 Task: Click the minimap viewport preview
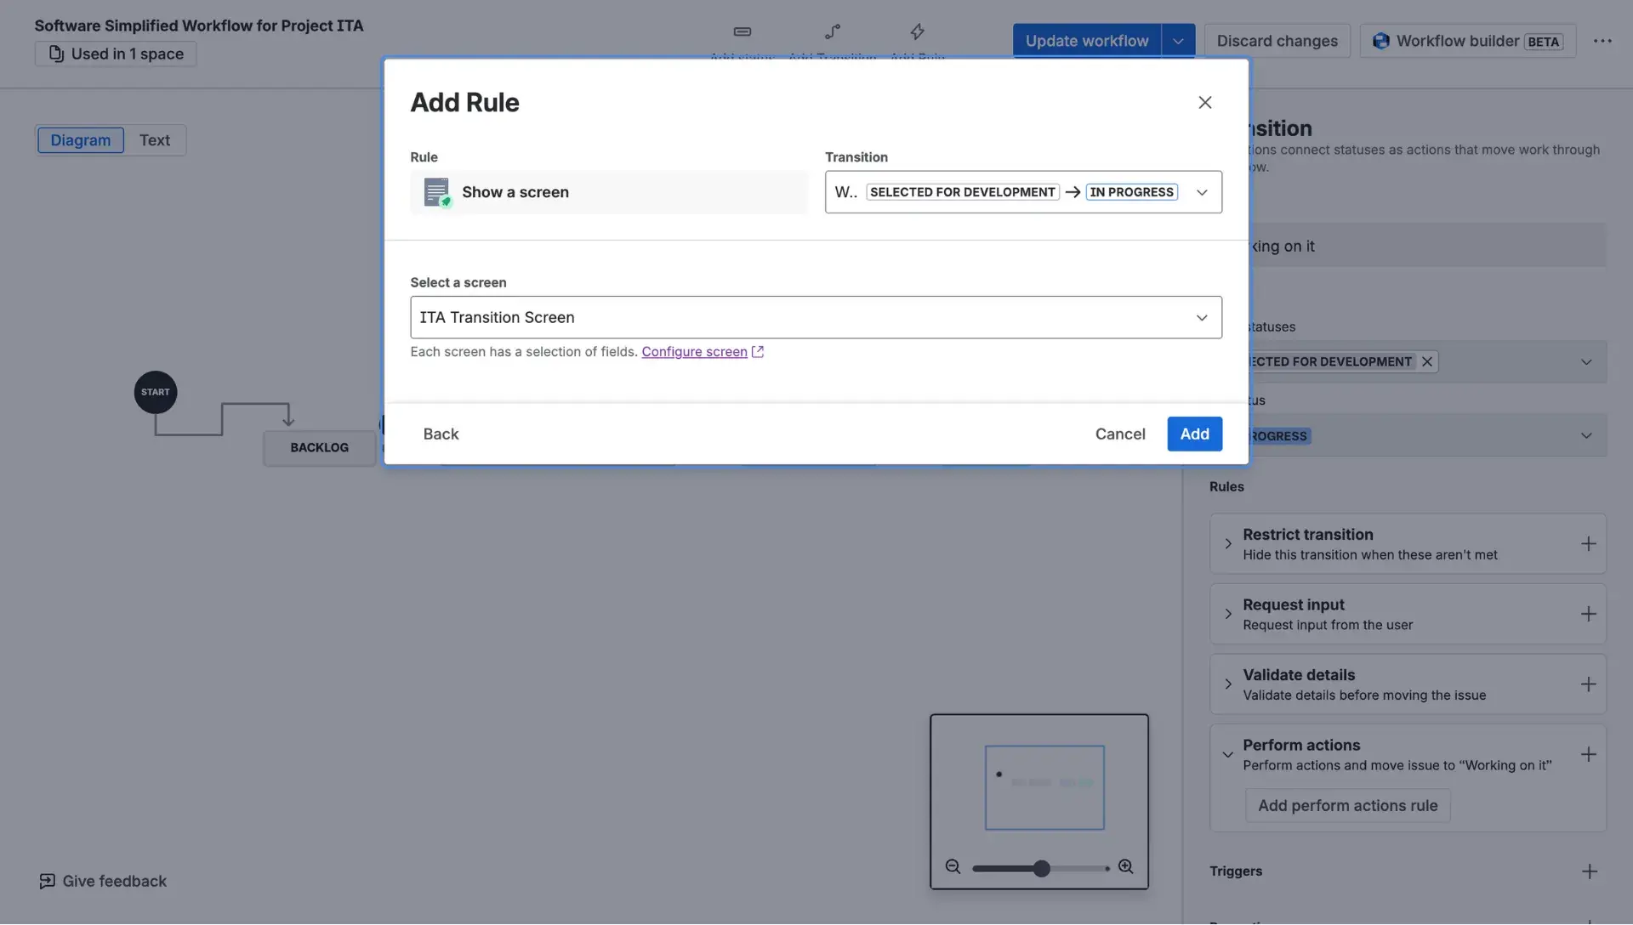click(x=1044, y=787)
